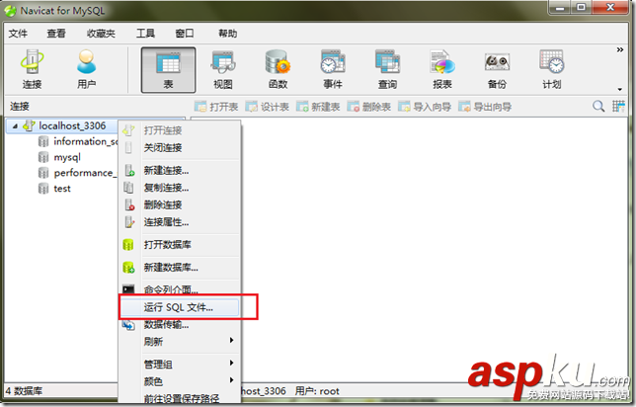The image size is (636, 407).
Task: Expand the 刷新 (Refresh) submenu
Action: [180, 341]
